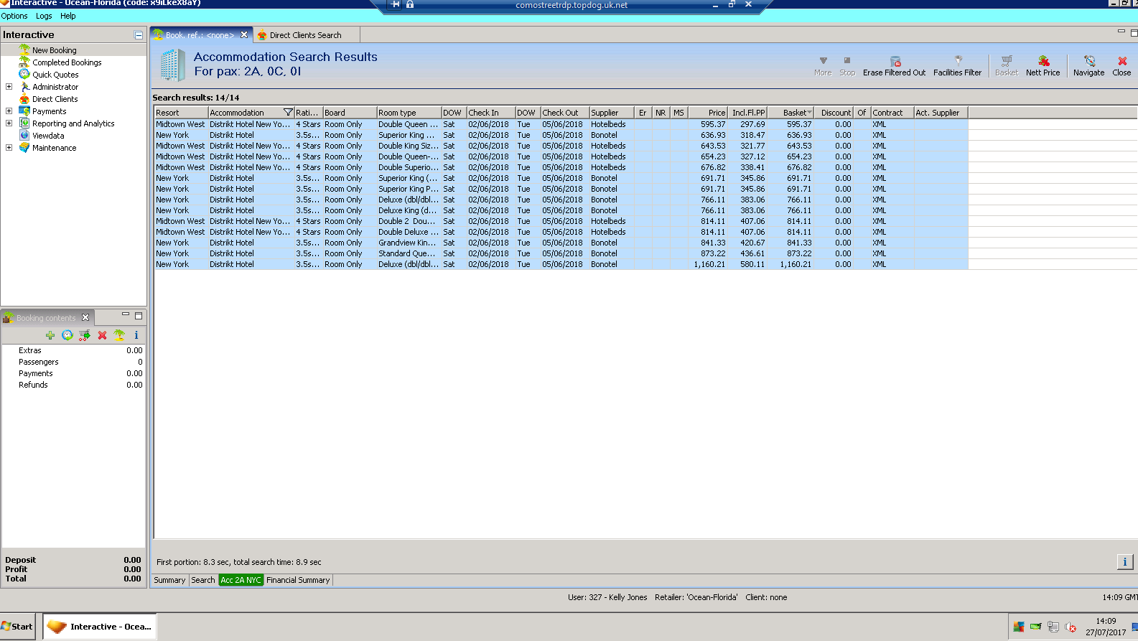Open the Help menu
1138x641 pixels.
coord(68,16)
